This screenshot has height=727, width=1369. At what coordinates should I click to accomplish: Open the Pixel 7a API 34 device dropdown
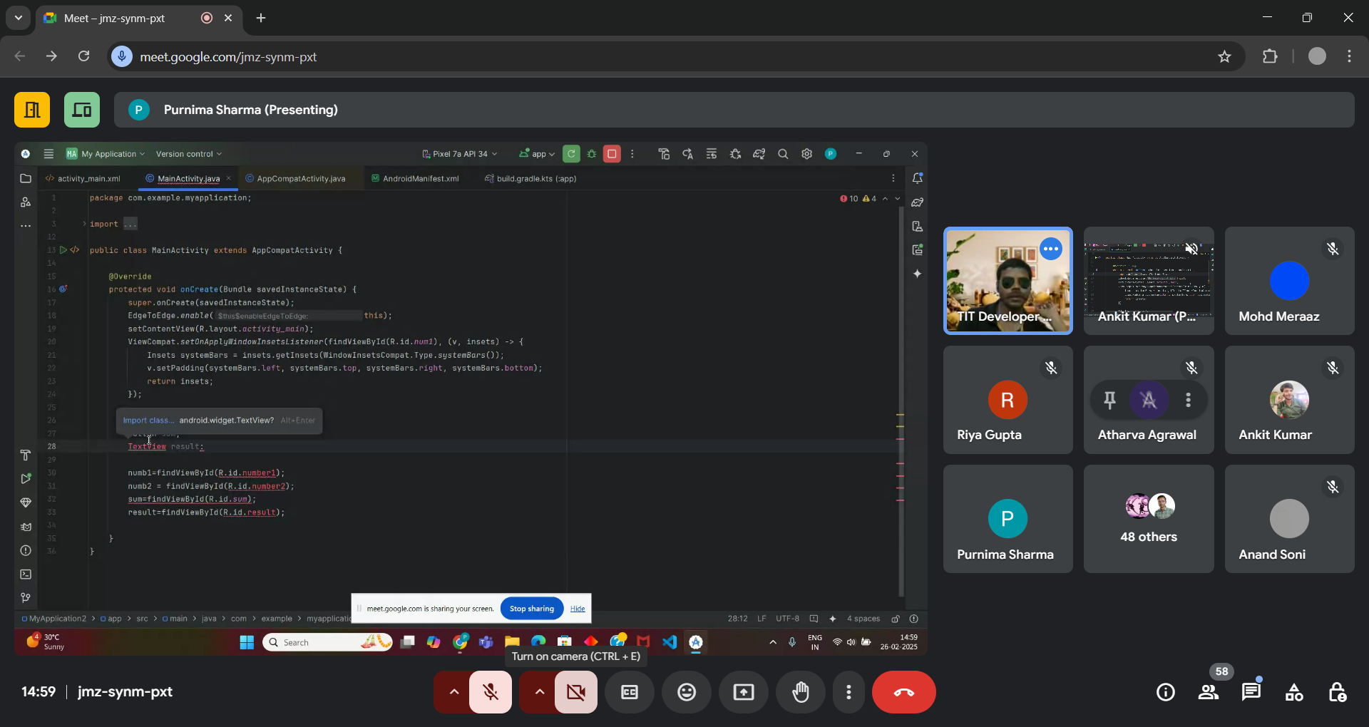[458, 153]
